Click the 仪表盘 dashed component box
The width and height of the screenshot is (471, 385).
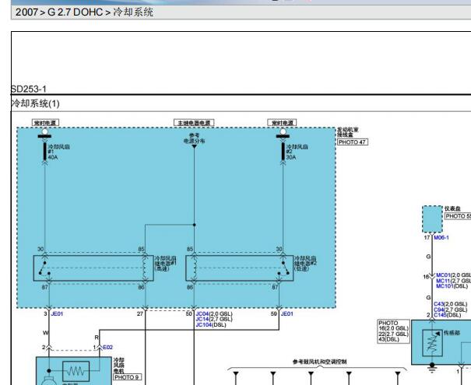pyautogui.click(x=432, y=219)
